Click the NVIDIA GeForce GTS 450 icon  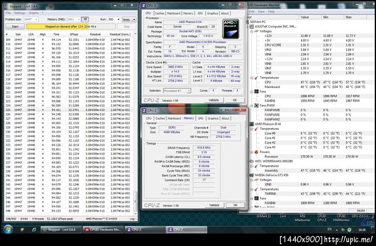[x=251, y=175]
